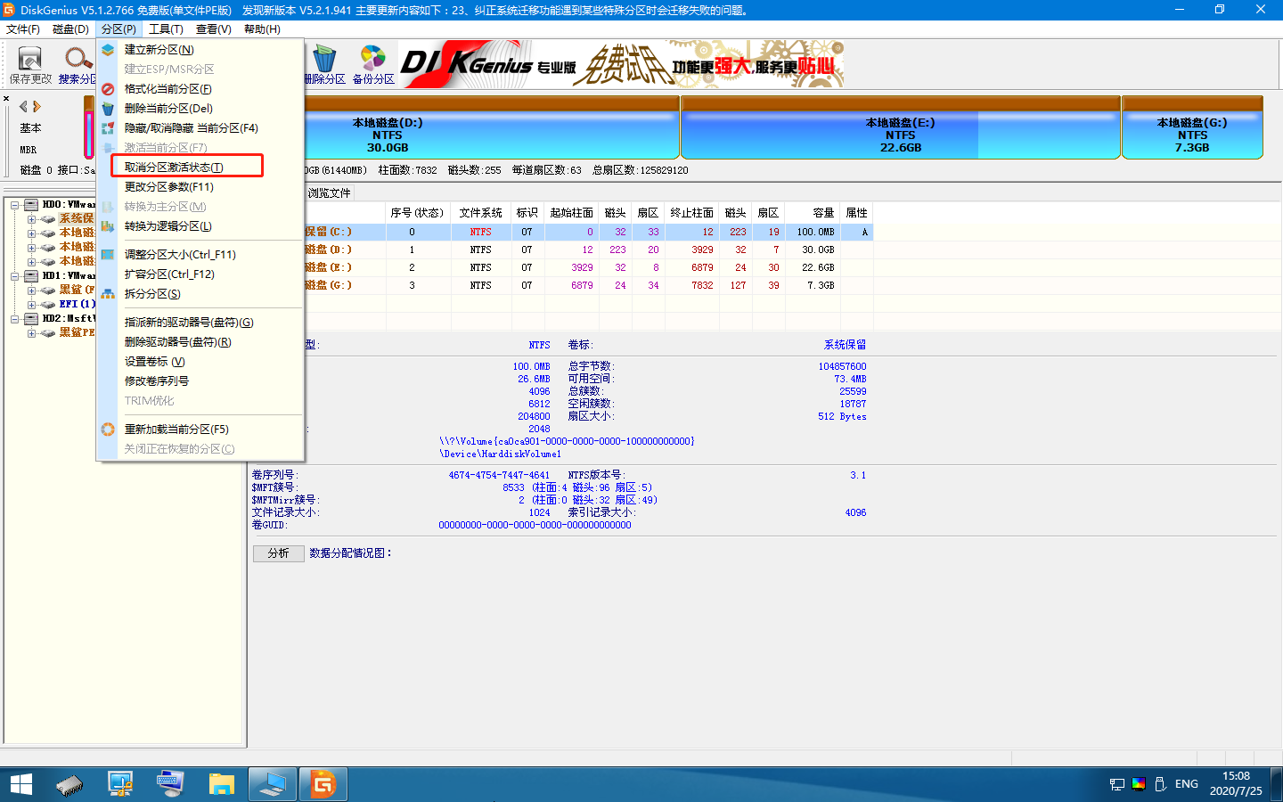
Task: Click the memory chip taskbar icon
Action: coord(69,784)
